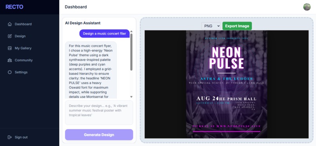This screenshot has width=316, height=146.
Task: Click the Community people icon
Action: coord(10,60)
